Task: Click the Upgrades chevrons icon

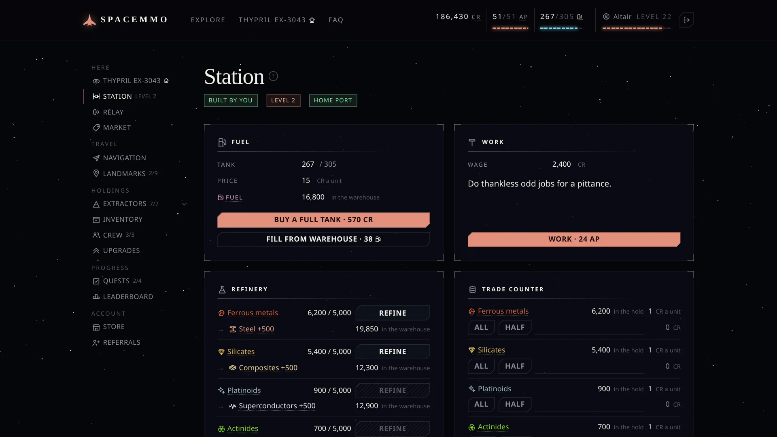Action: tap(96, 251)
